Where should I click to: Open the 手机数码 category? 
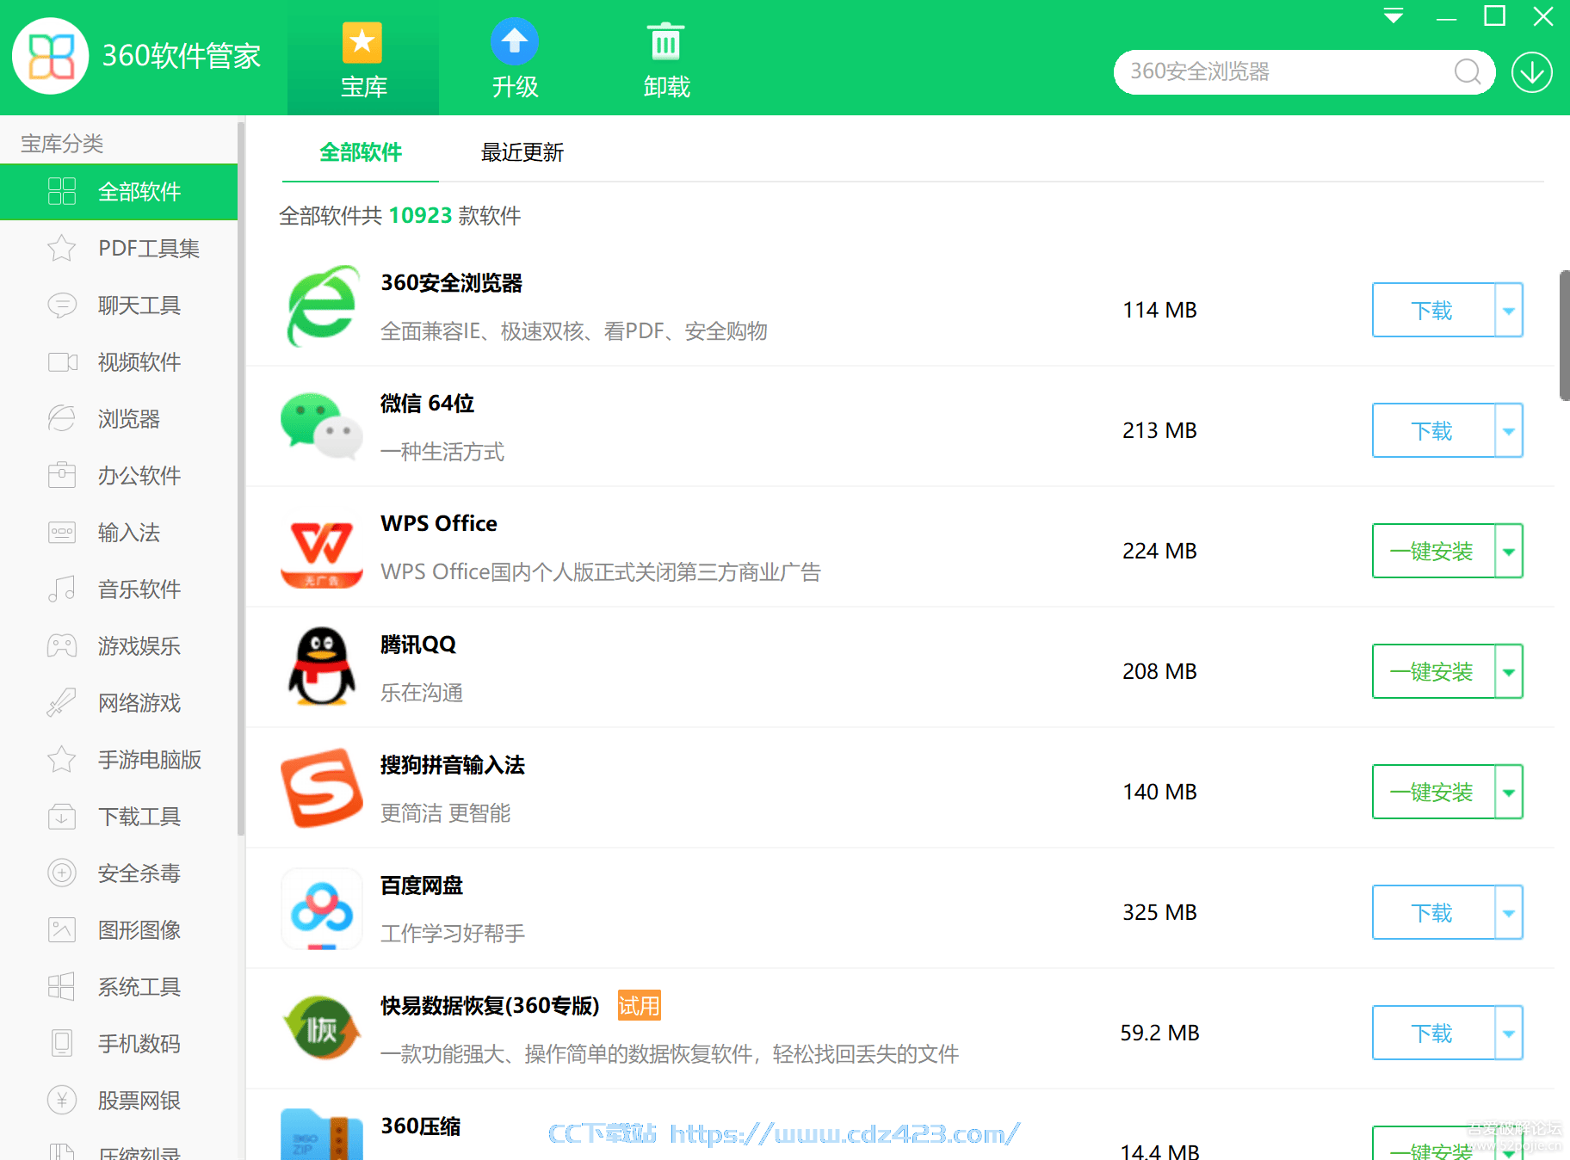pos(119,1044)
